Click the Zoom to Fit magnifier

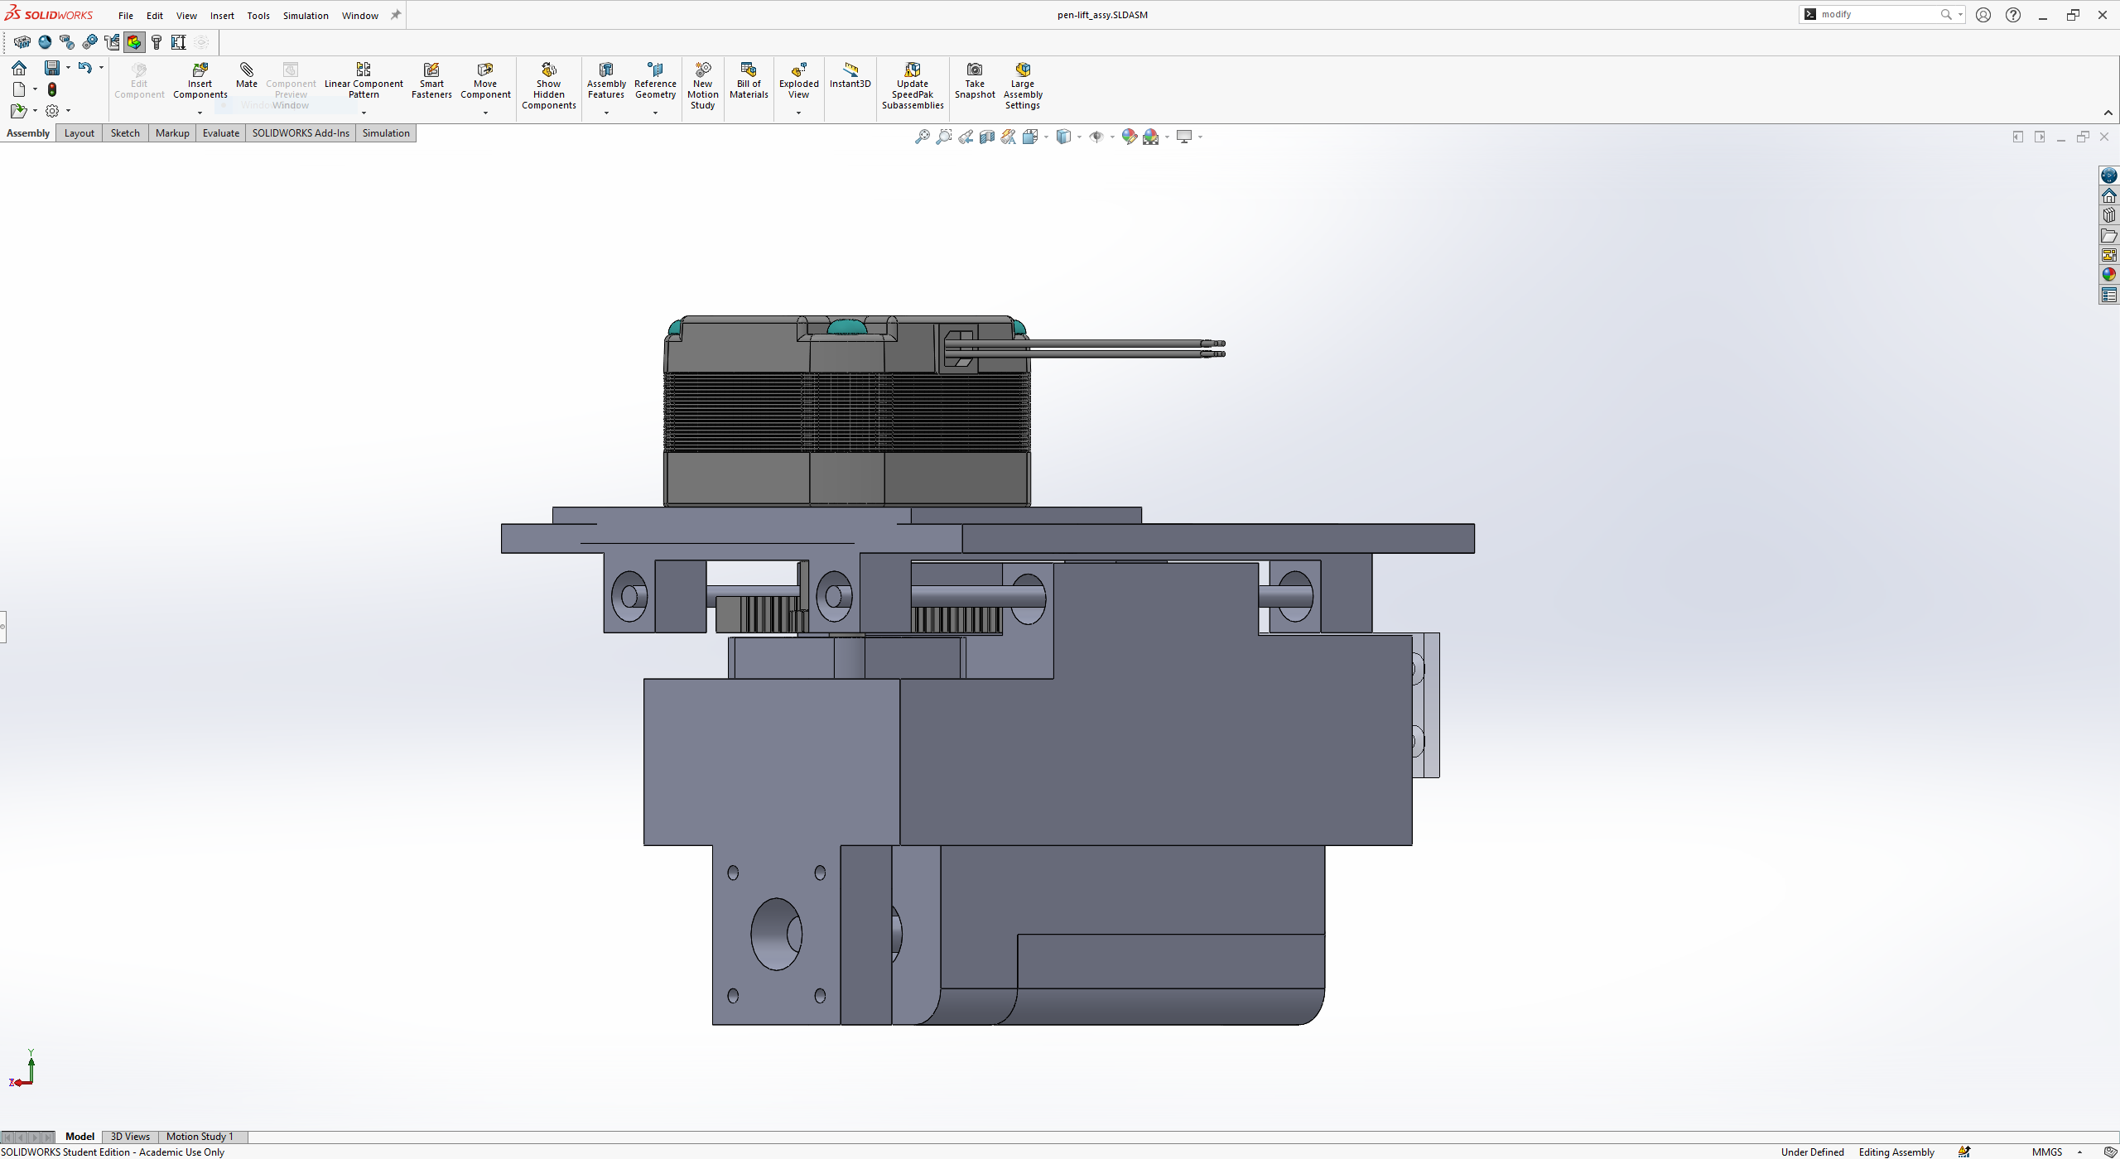[922, 137]
